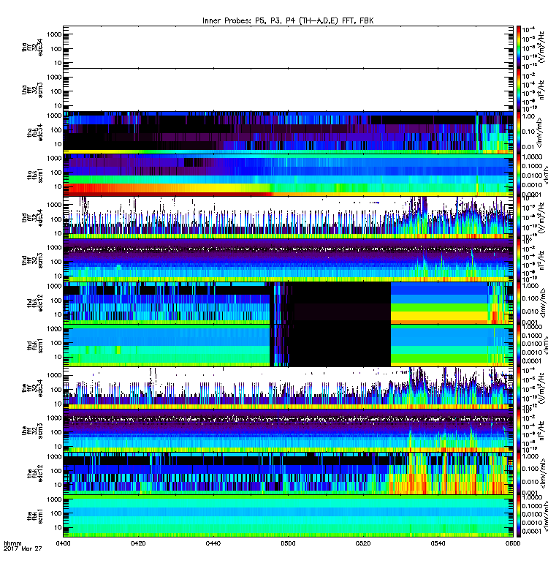Click the nT²/Hz unit label of tha scm3 colorbar
Screen dimensions: 548x585
[x=541, y=90]
